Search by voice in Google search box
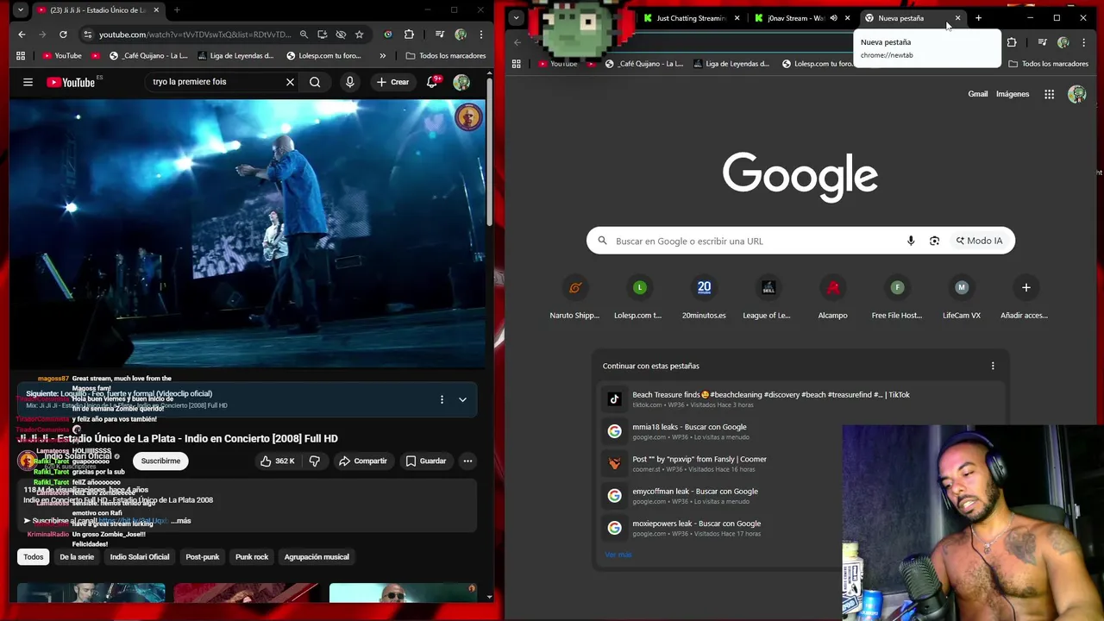This screenshot has height=621, width=1104. [911, 241]
